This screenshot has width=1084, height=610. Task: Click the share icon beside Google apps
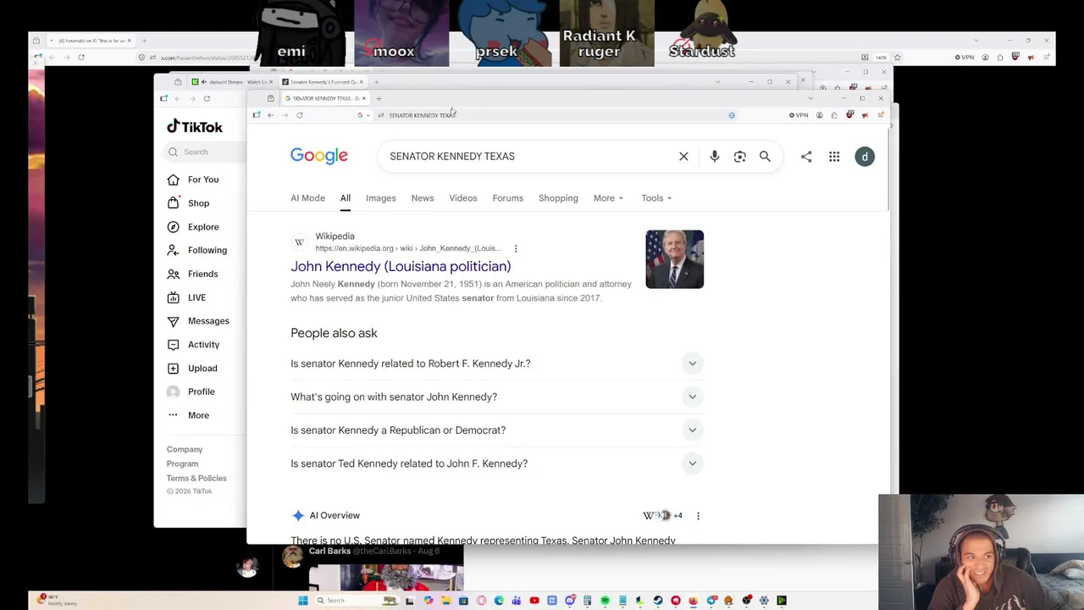click(x=806, y=156)
